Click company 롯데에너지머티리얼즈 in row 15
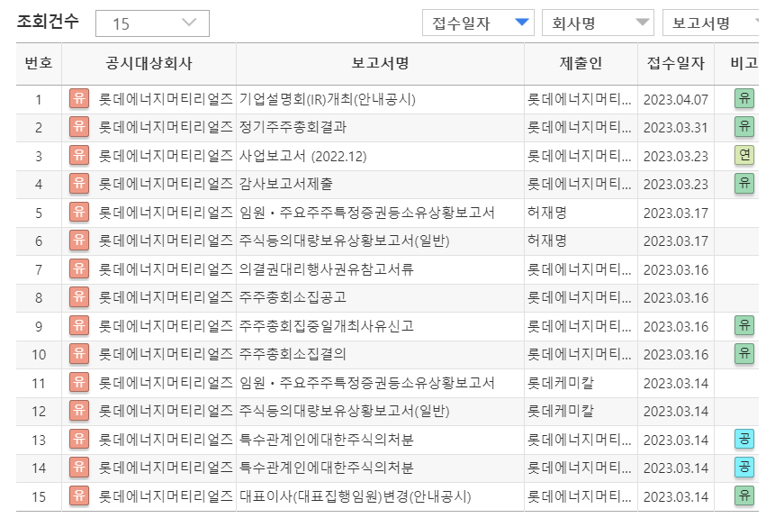Screen dimensions: 766x518 166,496
